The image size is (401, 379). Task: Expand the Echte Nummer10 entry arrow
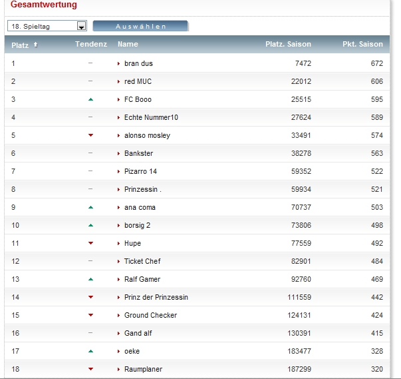(x=119, y=117)
